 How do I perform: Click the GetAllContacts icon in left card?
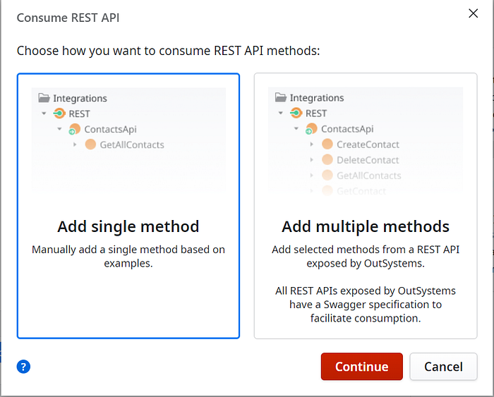(90, 145)
